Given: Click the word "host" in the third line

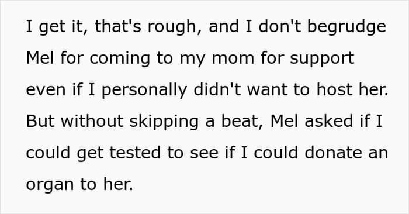Looking at the screenshot, I should [334, 89].
